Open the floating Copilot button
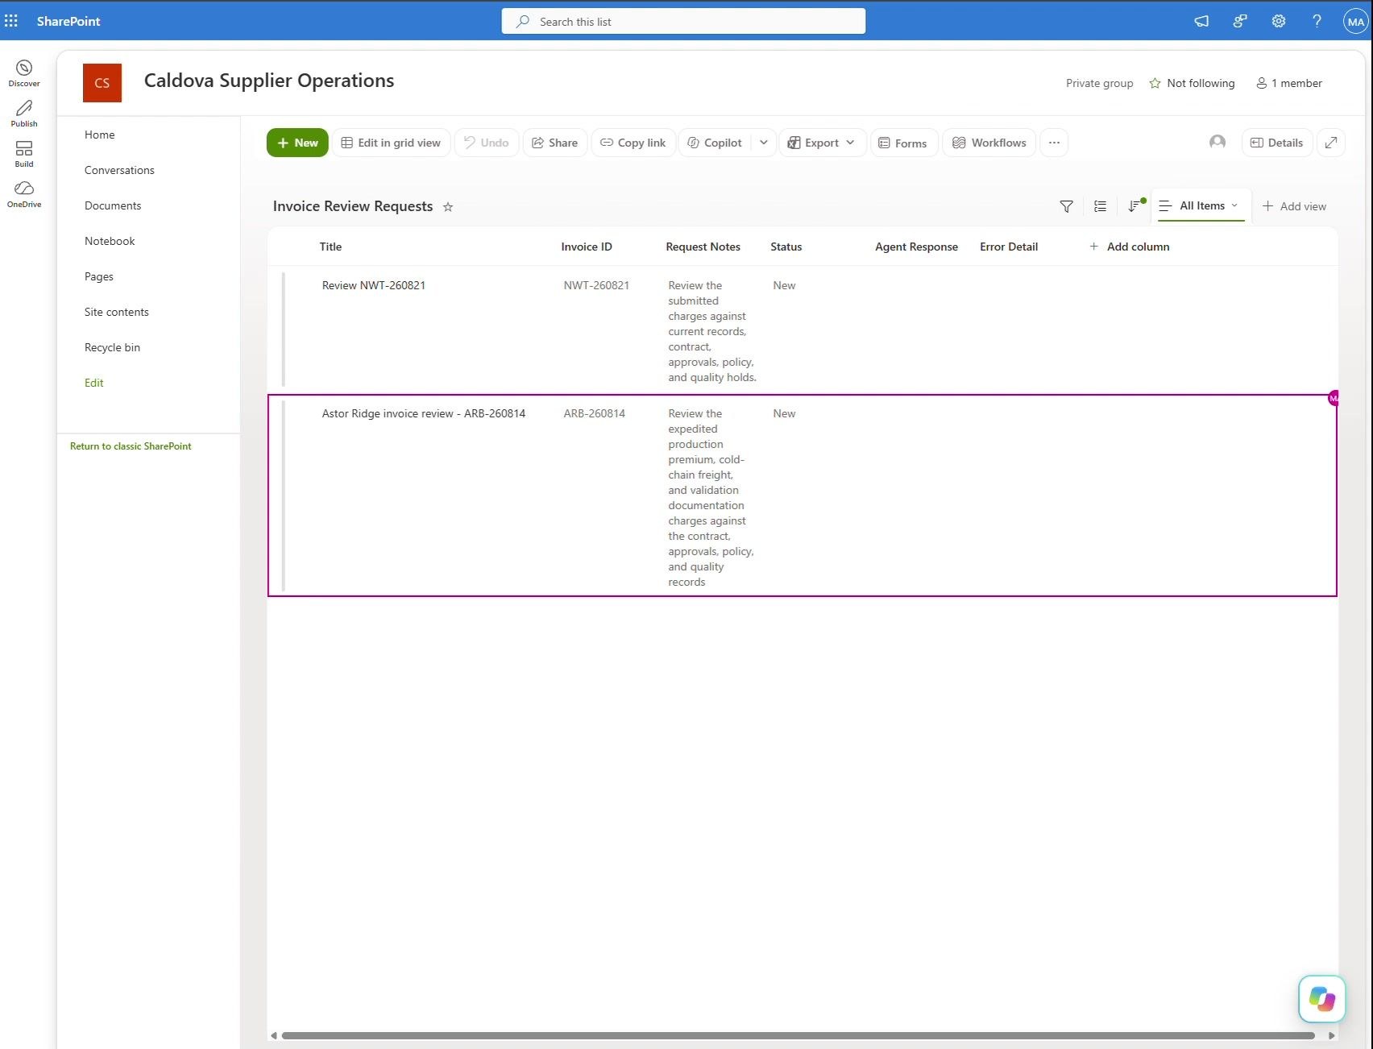Screen dimensions: 1373x1049 click(1322, 999)
